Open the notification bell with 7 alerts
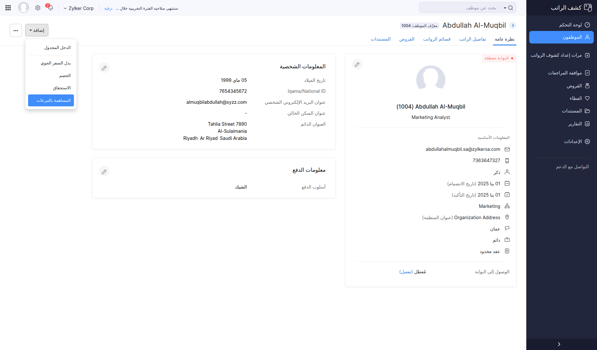Image resolution: width=597 pixels, height=350 pixels. pyautogui.click(x=50, y=8)
